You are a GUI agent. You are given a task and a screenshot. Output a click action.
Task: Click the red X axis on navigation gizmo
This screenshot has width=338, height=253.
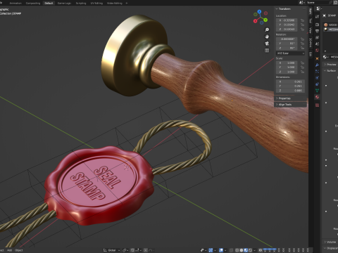coord(256,21)
